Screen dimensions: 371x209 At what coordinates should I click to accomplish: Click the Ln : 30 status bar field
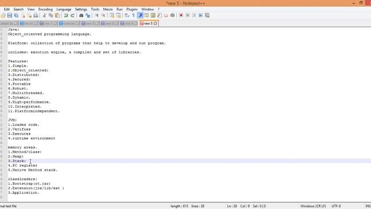pos(232,206)
